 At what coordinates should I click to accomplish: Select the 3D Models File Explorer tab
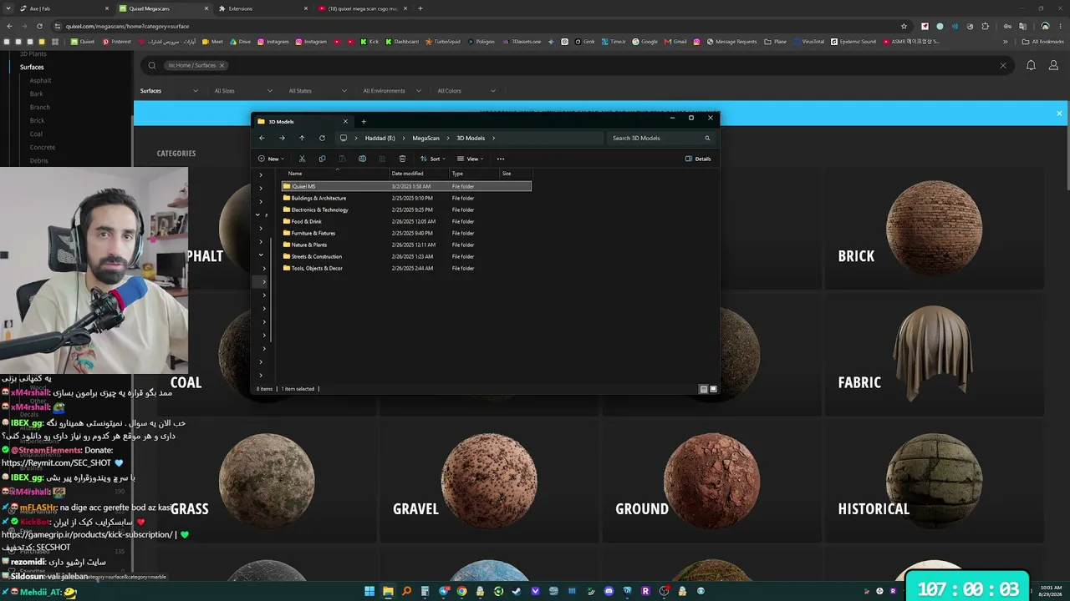303,122
